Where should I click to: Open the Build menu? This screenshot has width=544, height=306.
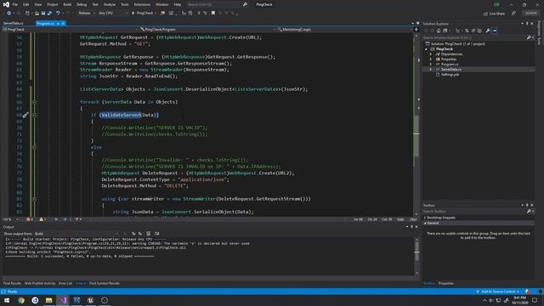[x=67, y=4]
